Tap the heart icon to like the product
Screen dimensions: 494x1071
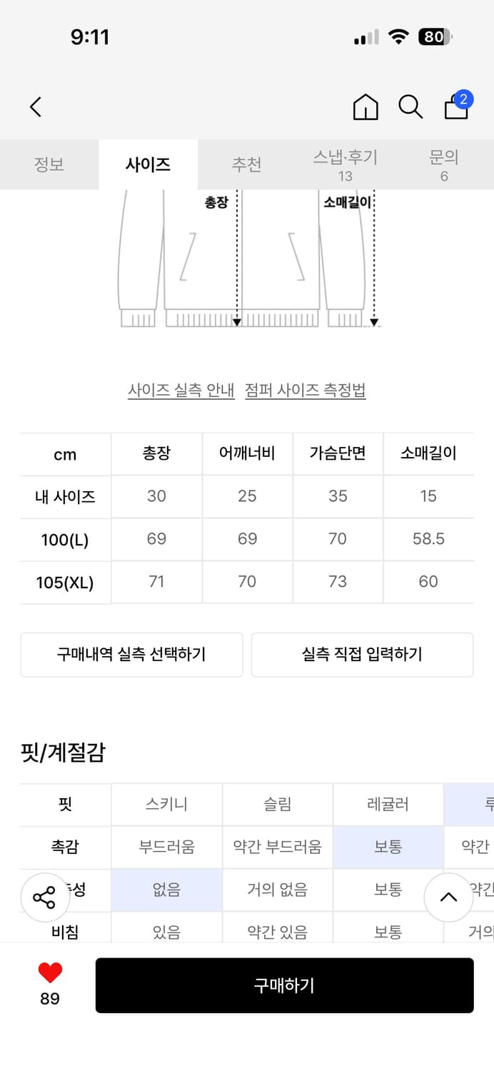[49, 971]
